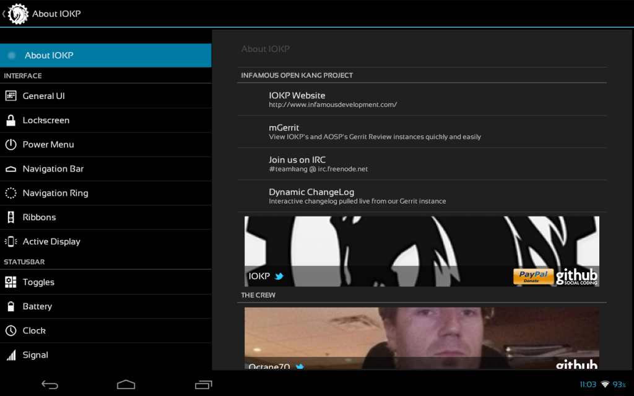The height and width of the screenshot is (396, 634).
Task: Tap the Toggles grid icon
Action: click(x=11, y=282)
